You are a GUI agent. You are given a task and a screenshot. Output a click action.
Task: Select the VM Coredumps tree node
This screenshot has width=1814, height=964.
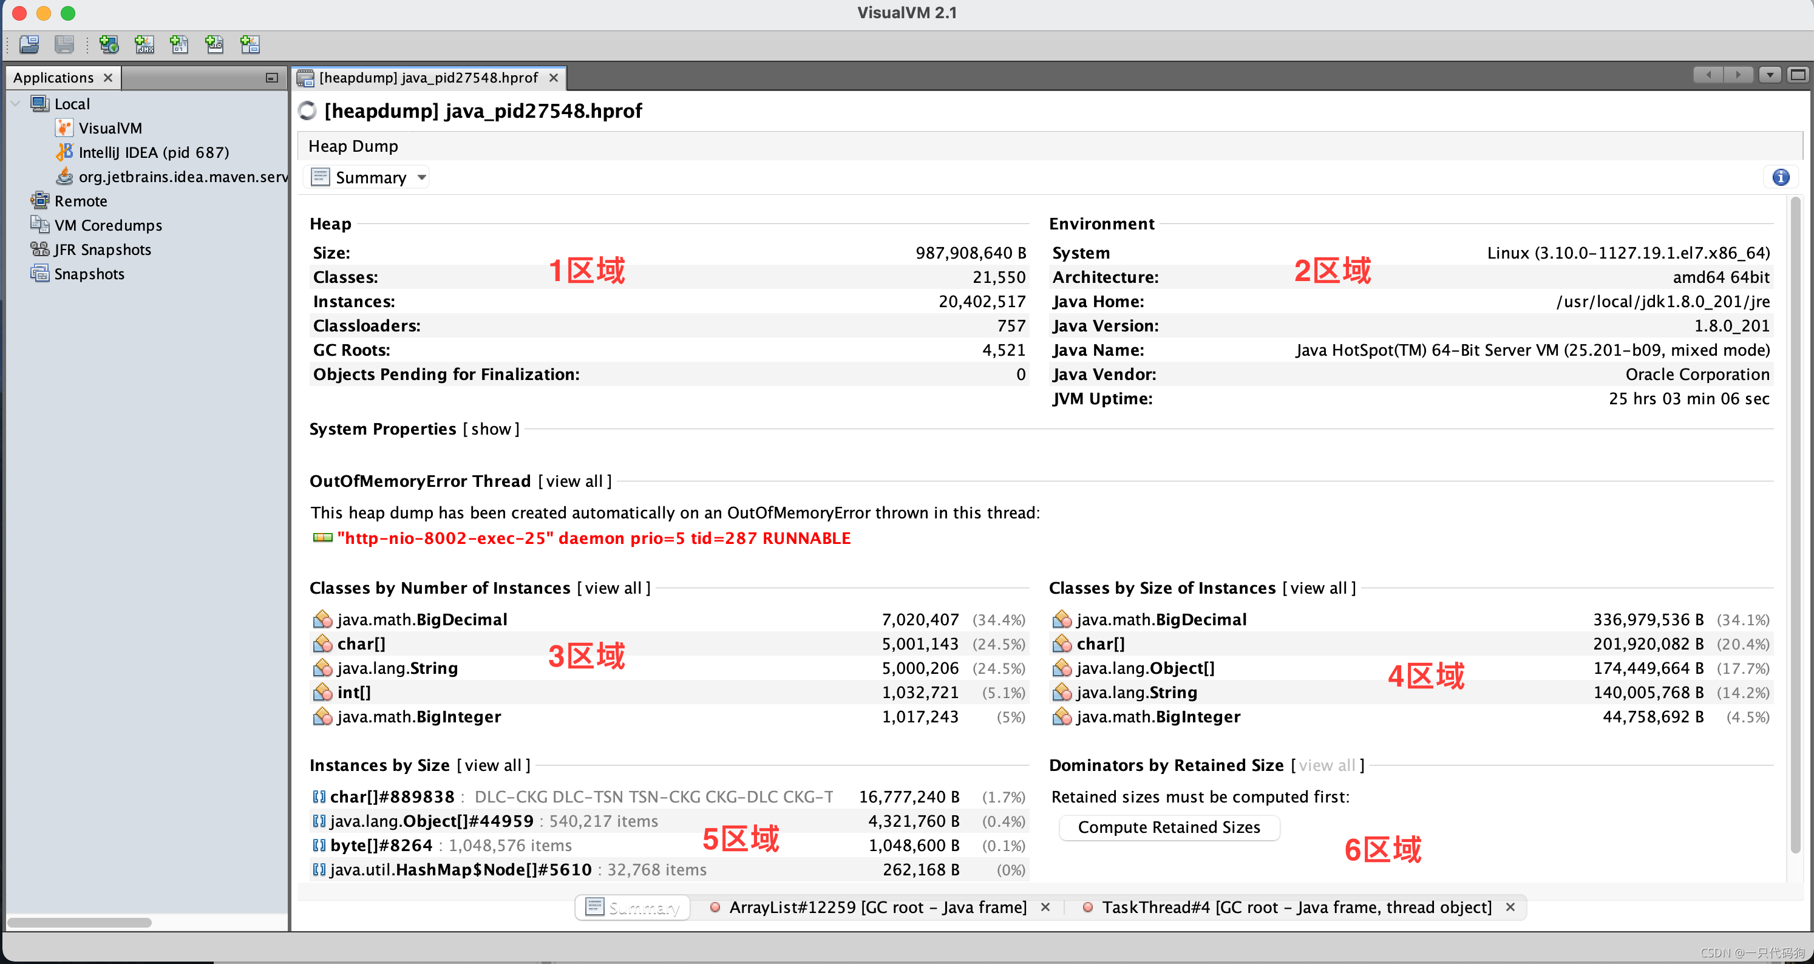[x=107, y=225]
